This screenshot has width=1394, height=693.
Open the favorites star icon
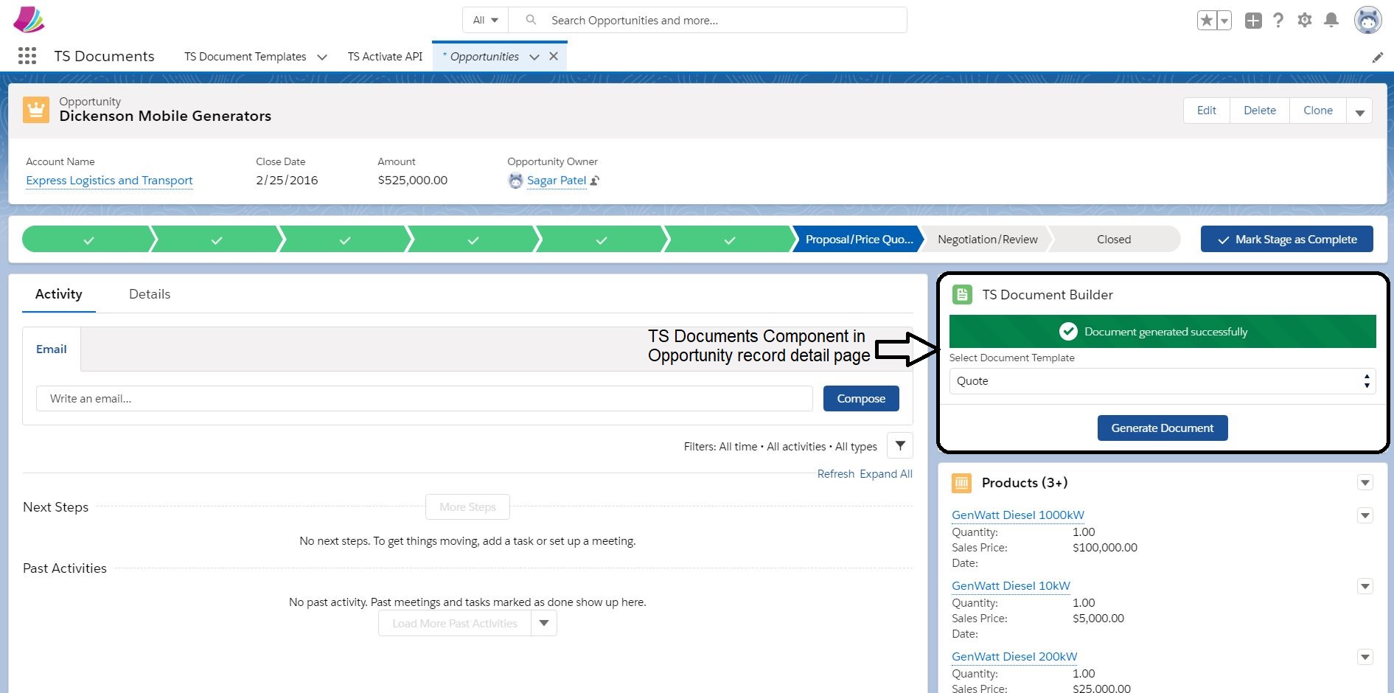point(1206,20)
